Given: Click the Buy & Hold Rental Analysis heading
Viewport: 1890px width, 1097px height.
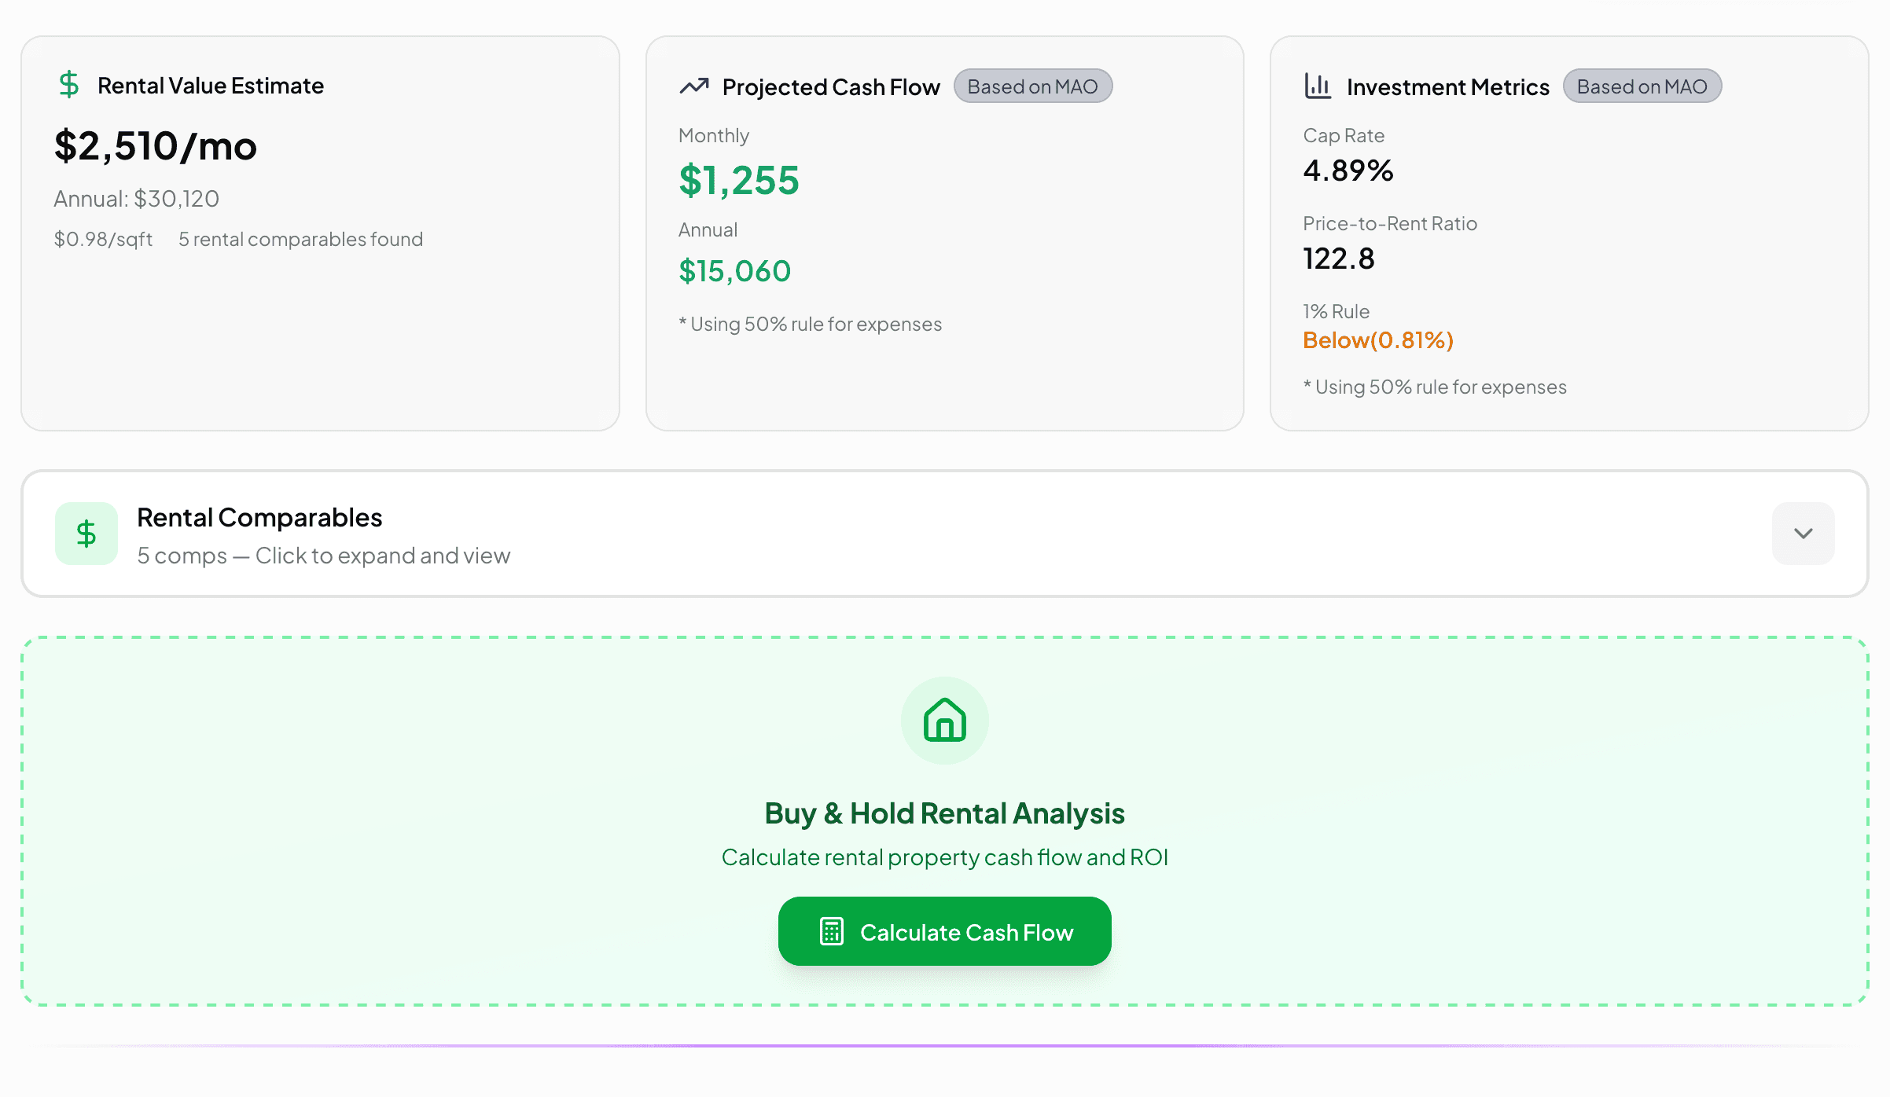Looking at the screenshot, I should click(945, 813).
